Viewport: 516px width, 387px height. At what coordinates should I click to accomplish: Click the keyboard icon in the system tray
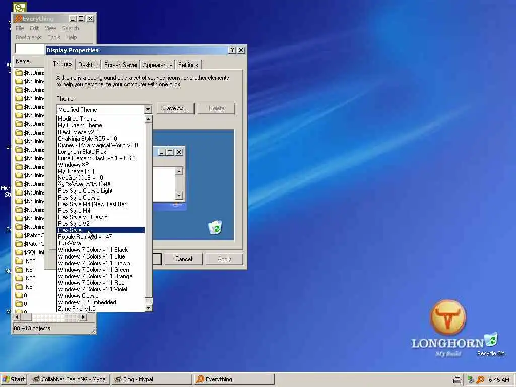(457, 380)
